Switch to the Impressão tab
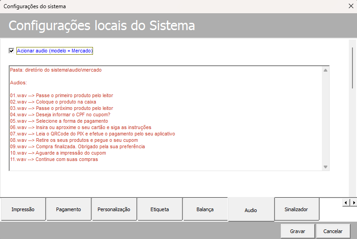357x239 pixels. point(23,209)
